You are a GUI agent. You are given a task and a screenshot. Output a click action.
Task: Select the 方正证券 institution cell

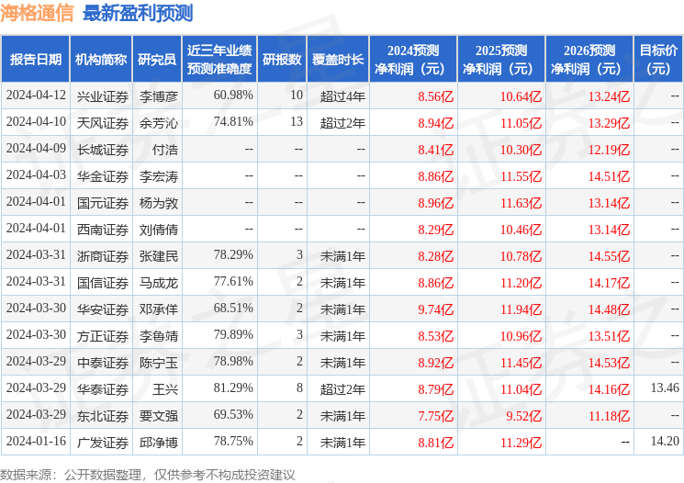point(103,336)
